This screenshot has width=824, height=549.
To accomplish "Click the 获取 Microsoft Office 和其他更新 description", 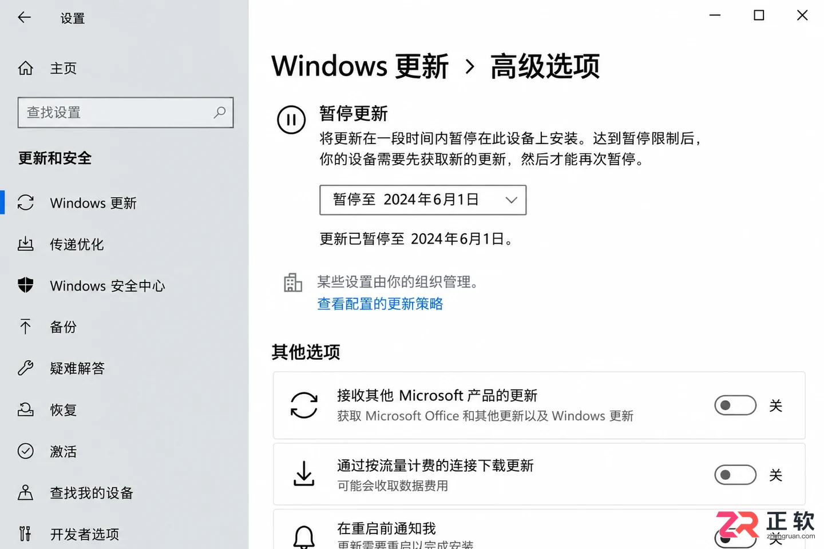I will click(x=485, y=416).
